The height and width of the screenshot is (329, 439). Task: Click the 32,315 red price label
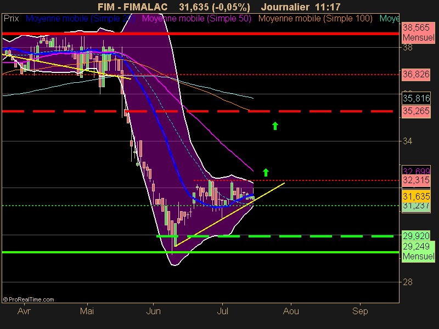coord(416,180)
